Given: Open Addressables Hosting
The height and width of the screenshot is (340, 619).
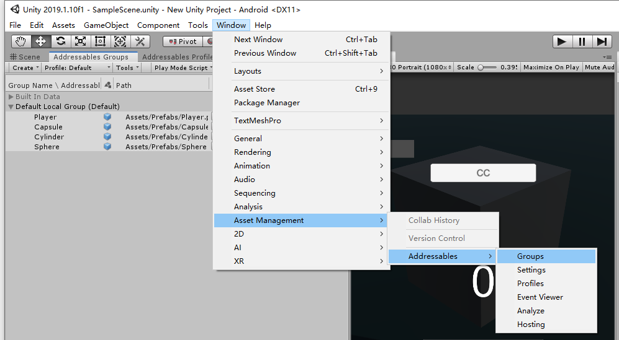Looking at the screenshot, I should coord(546,325).
